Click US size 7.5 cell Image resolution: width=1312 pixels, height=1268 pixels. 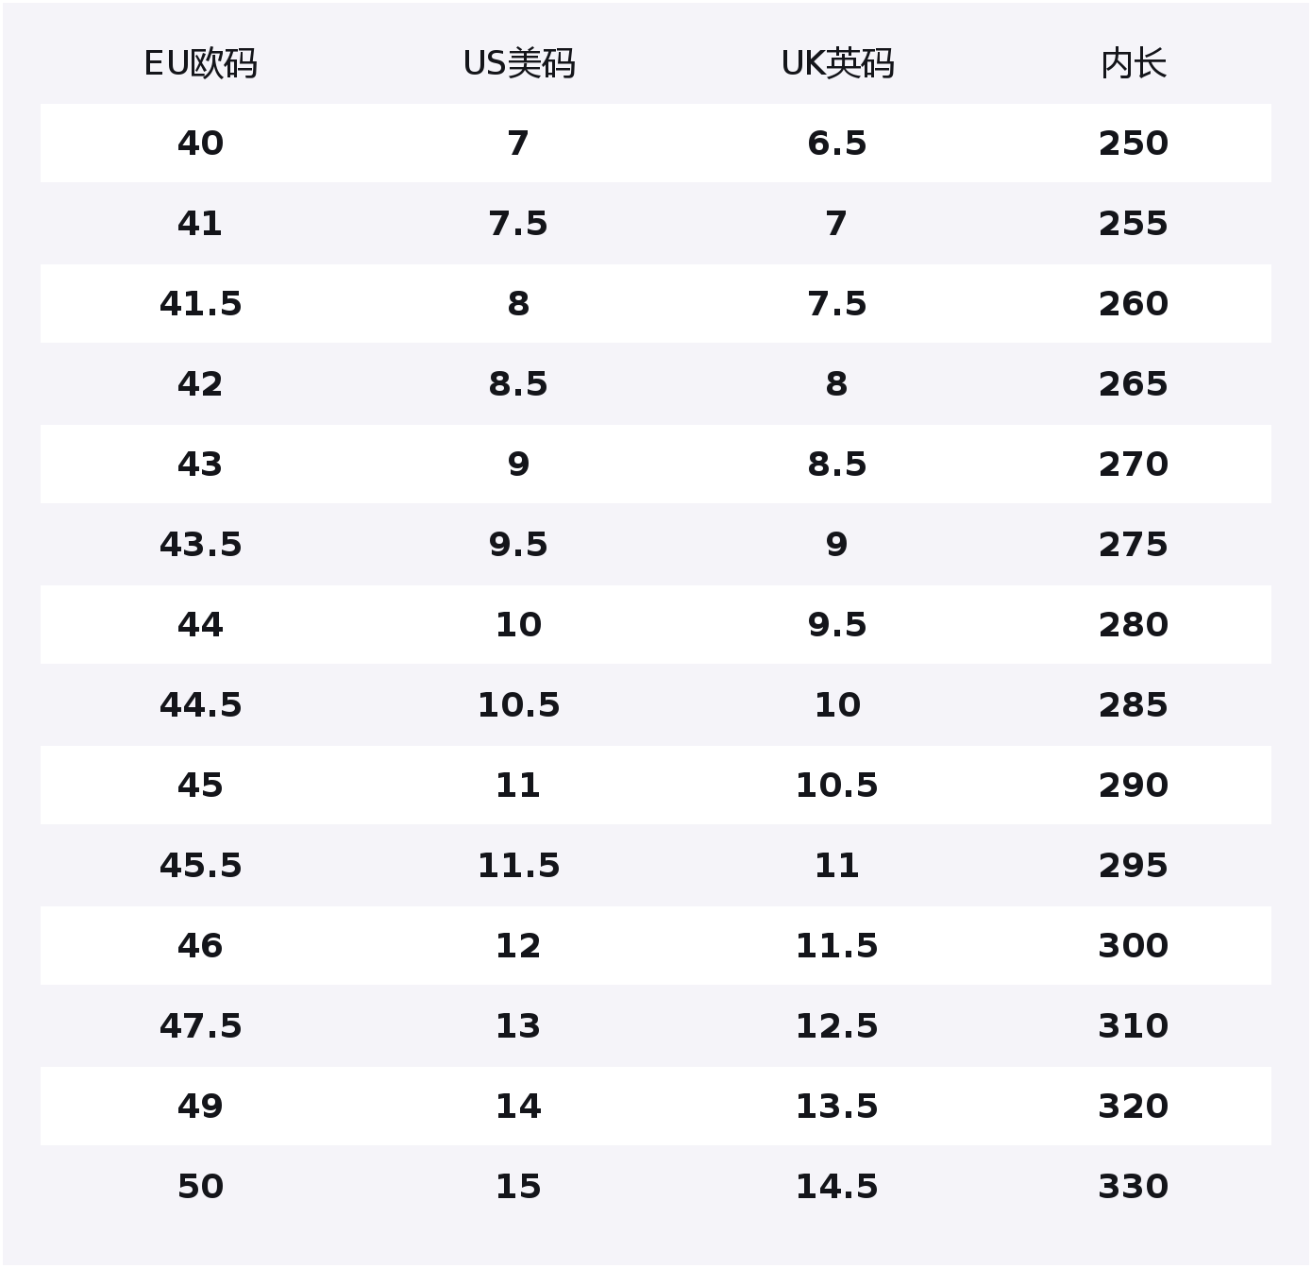click(518, 224)
